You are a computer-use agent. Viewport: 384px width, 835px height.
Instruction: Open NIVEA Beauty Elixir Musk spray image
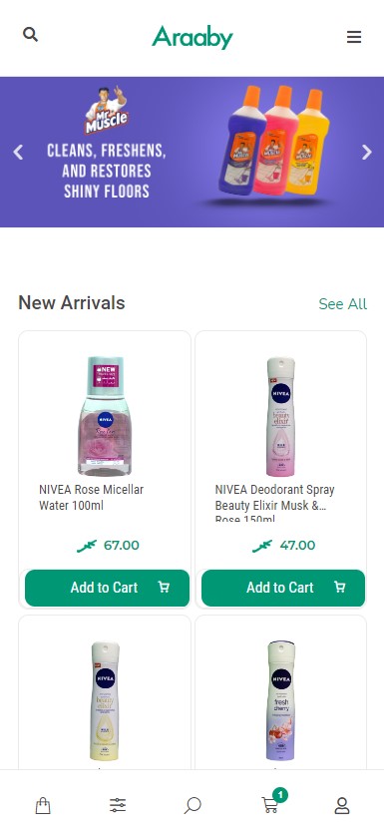[x=280, y=416]
